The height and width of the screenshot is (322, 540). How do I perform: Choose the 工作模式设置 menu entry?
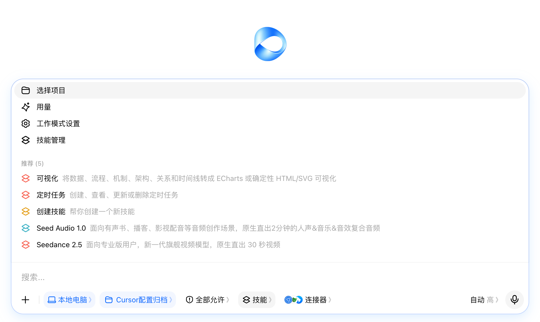(270, 123)
